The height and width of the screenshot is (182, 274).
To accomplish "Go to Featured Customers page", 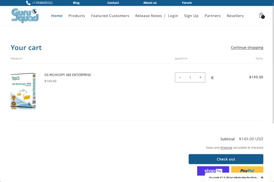I will (x=110, y=16).
